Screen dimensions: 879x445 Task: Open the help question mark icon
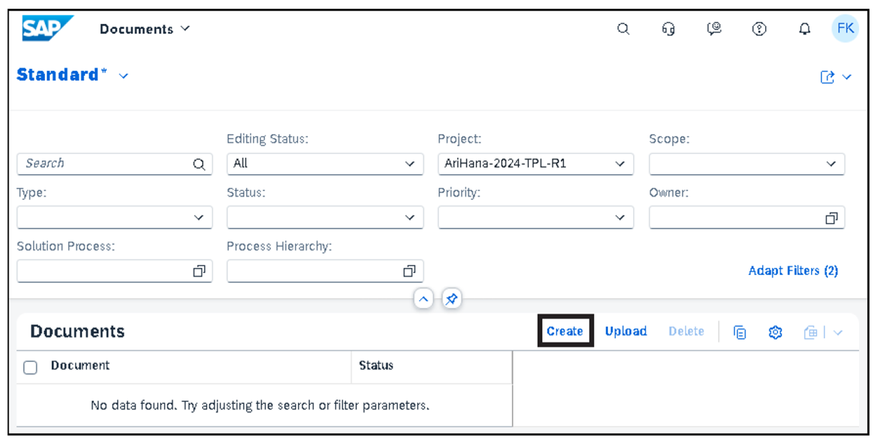point(759,28)
